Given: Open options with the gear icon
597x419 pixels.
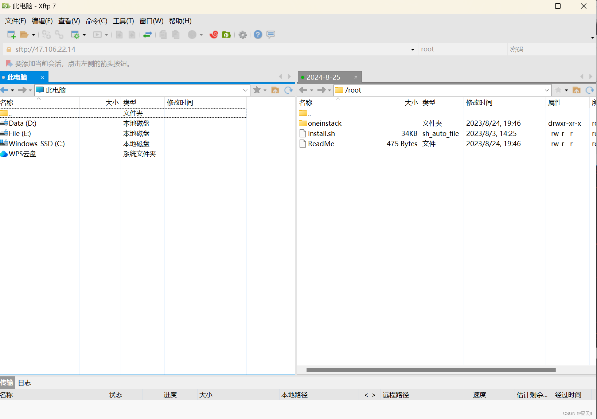Looking at the screenshot, I should pos(242,35).
